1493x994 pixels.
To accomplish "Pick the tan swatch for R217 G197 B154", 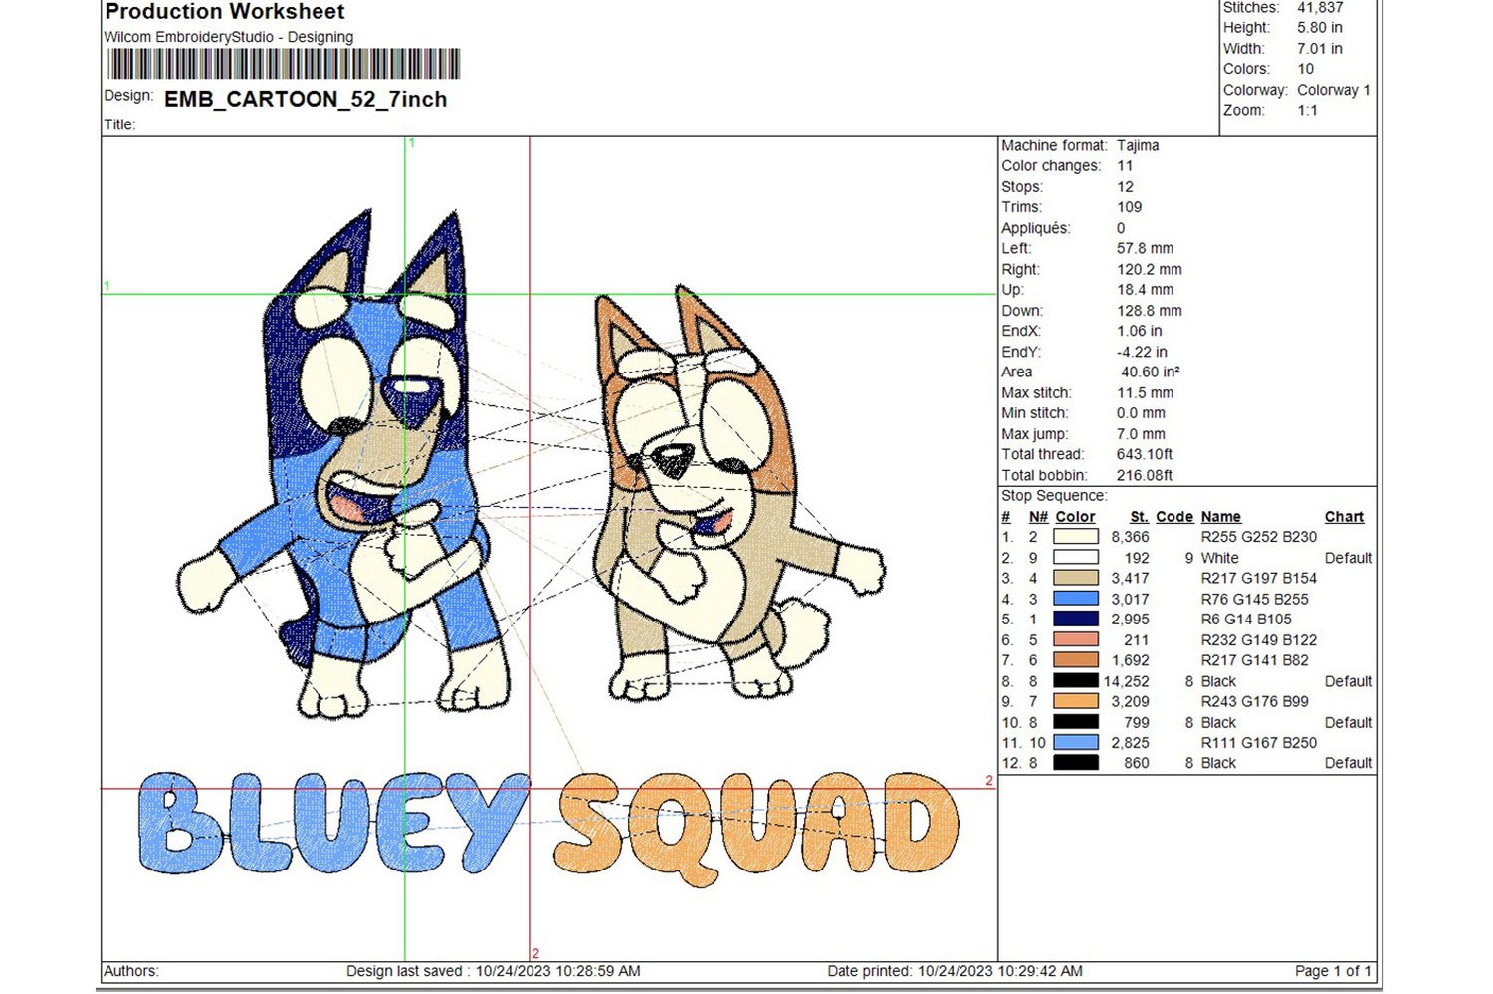I will click(x=1075, y=578).
